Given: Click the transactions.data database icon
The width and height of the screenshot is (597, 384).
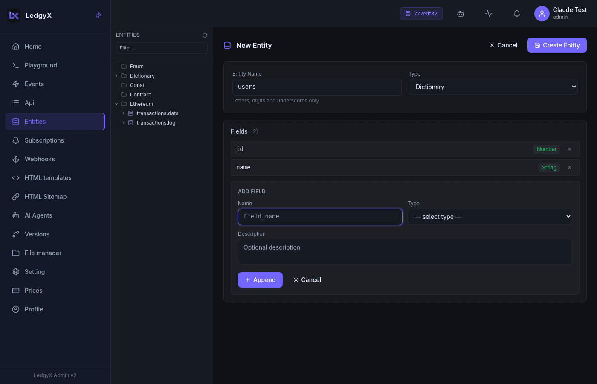Looking at the screenshot, I should click(x=131, y=113).
